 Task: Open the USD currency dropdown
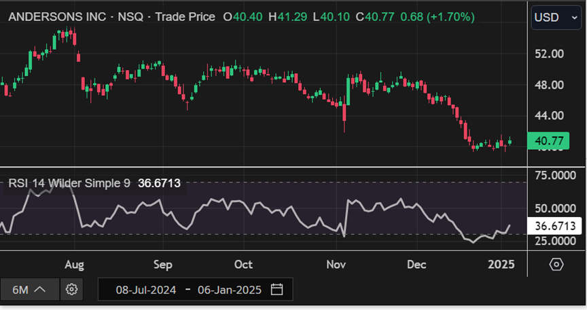point(556,18)
